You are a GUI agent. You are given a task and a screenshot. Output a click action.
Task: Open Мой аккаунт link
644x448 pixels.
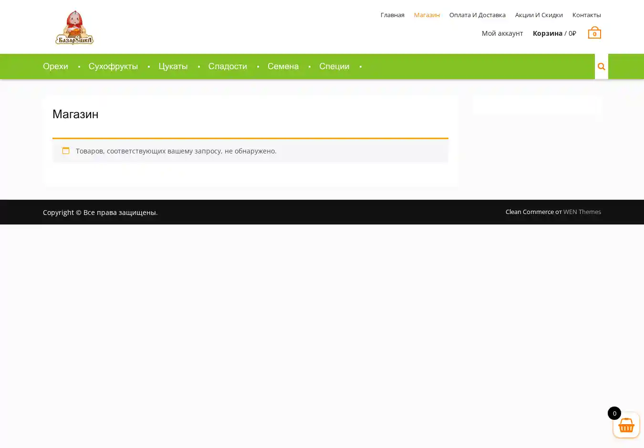502,33
